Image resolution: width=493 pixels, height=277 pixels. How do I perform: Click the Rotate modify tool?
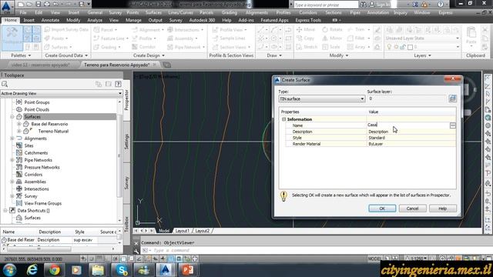pos(332,29)
